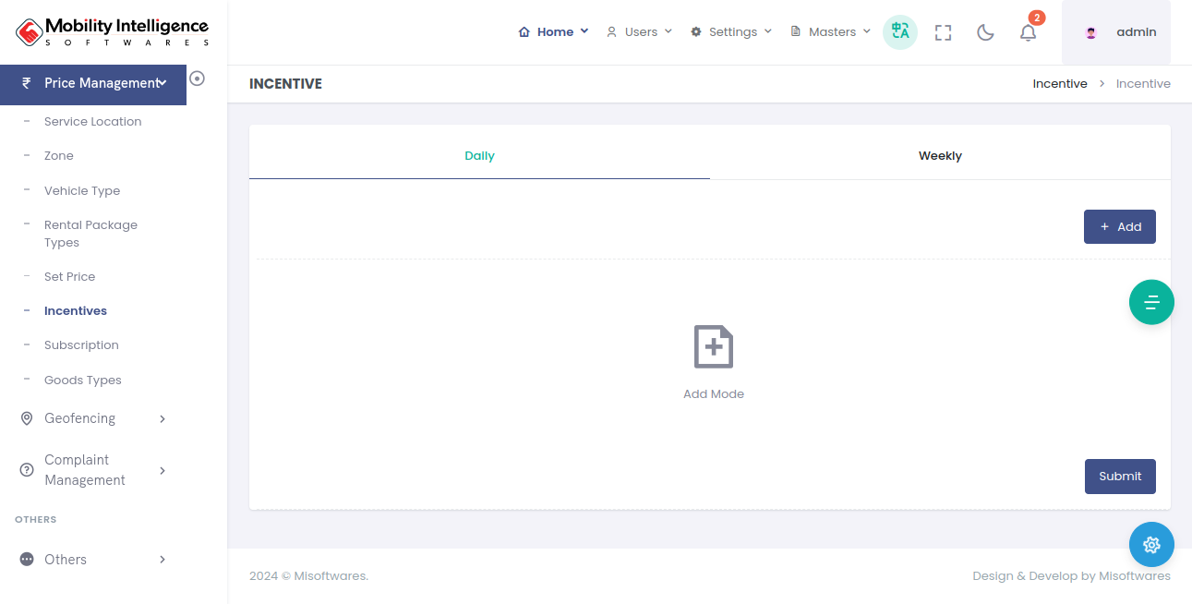Open the Masters dropdown menu

830,32
